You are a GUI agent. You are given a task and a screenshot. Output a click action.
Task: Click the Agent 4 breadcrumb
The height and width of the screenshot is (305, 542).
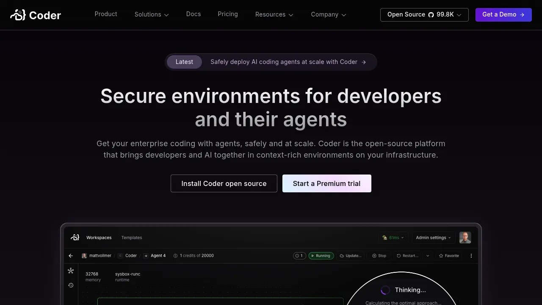pos(155,256)
